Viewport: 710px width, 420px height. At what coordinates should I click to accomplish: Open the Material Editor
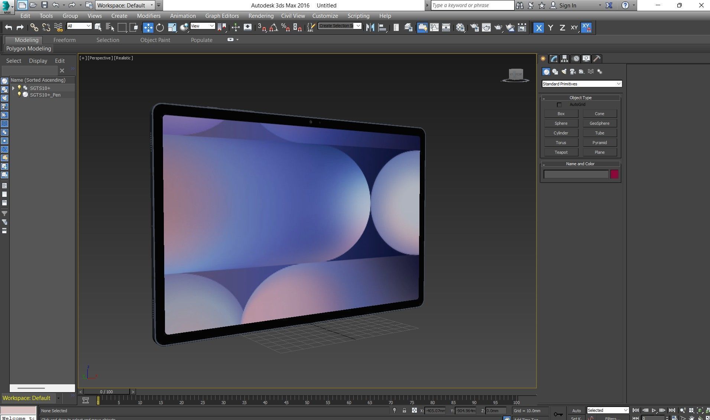460,27
